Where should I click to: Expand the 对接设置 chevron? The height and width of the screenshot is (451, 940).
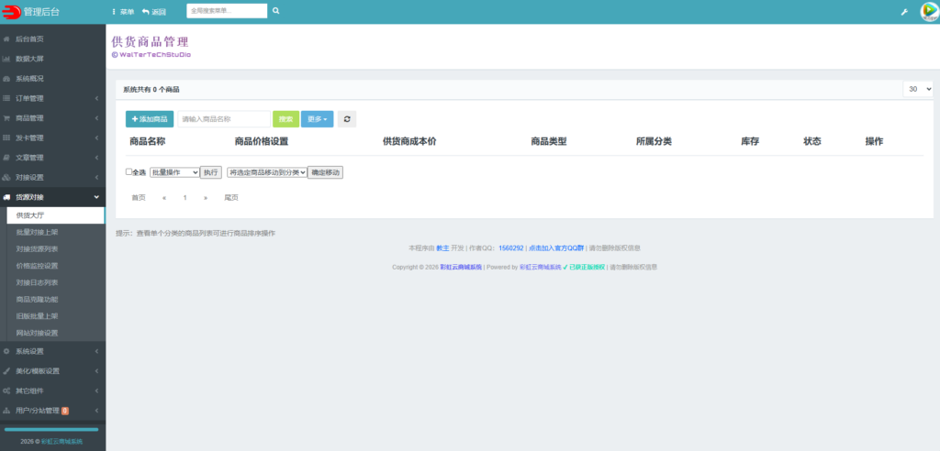click(x=96, y=177)
